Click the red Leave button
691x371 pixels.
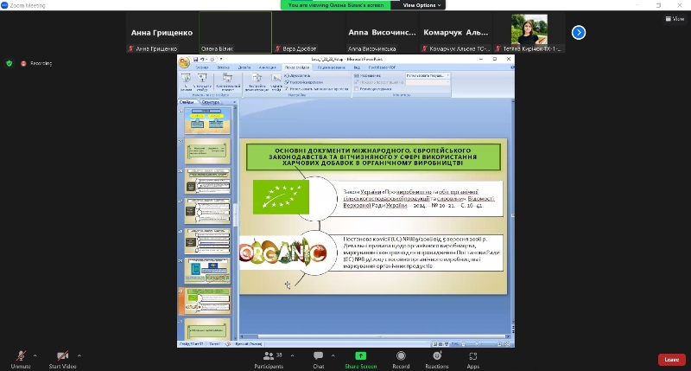[x=670, y=359]
